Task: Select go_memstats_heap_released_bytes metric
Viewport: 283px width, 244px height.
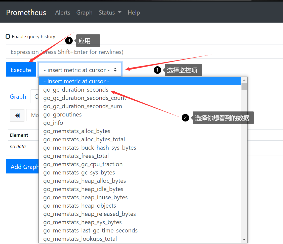Action: [140, 214]
